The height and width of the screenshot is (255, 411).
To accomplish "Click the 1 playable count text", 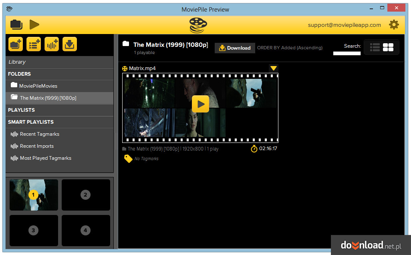I will (145, 52).
